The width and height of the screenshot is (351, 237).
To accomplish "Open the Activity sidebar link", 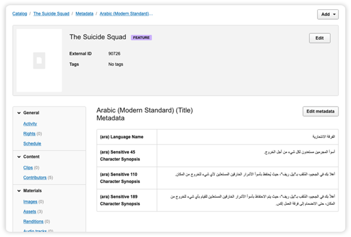I will click(x=30, y=124).
